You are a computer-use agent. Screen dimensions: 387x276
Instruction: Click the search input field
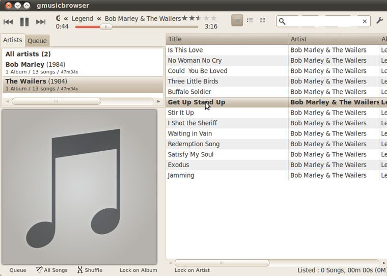click(323, 21)
